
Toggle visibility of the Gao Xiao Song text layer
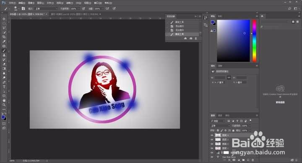pyautogui.click(x=212, y=157)
